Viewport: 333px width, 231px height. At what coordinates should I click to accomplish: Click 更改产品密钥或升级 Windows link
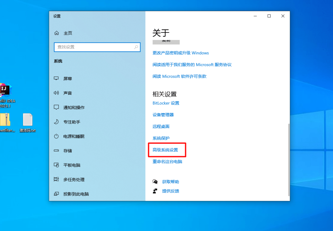point(180,53)
